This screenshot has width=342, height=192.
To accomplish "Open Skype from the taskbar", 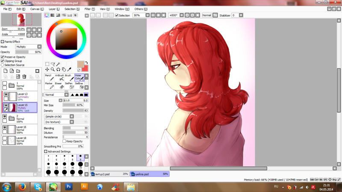I will (x=38, y=187).
